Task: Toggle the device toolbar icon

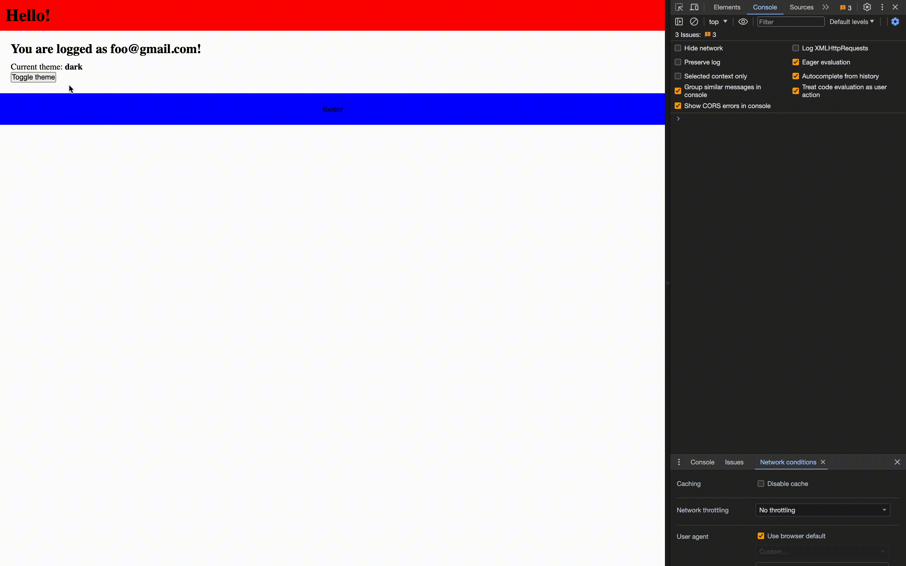Action: (694, 7)
